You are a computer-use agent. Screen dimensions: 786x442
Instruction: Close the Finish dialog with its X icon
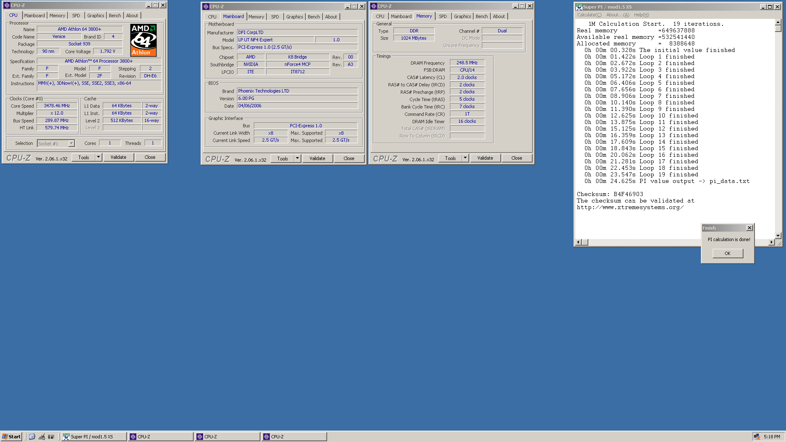coord(750,228)
